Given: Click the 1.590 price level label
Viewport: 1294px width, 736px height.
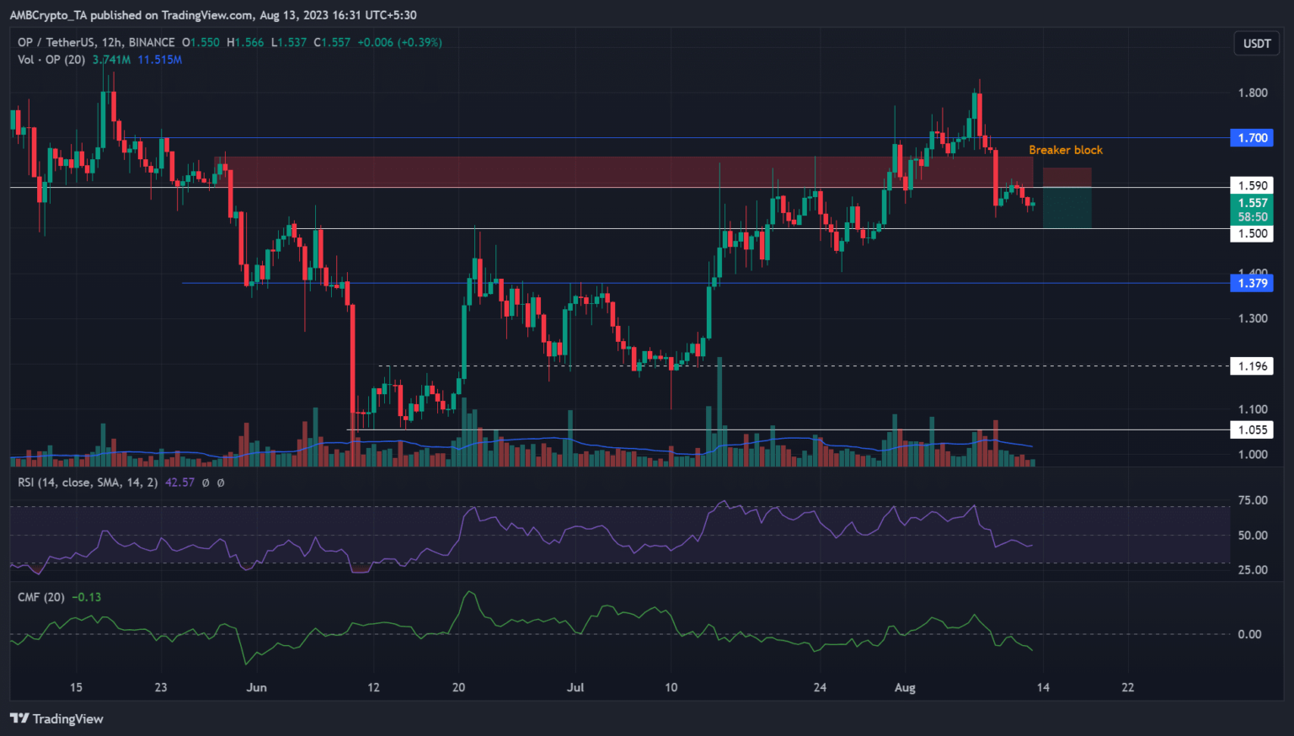Looking at the screenshot, I should click(1252, 185).
